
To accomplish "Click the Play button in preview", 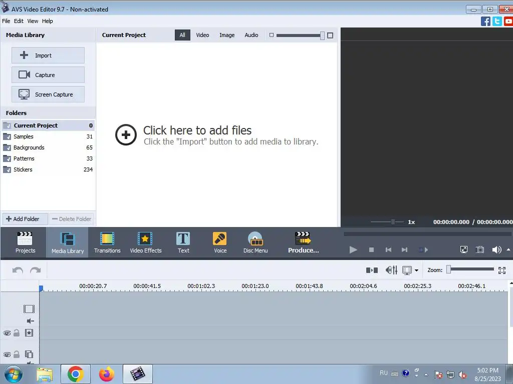I will (x=353, y=250).
